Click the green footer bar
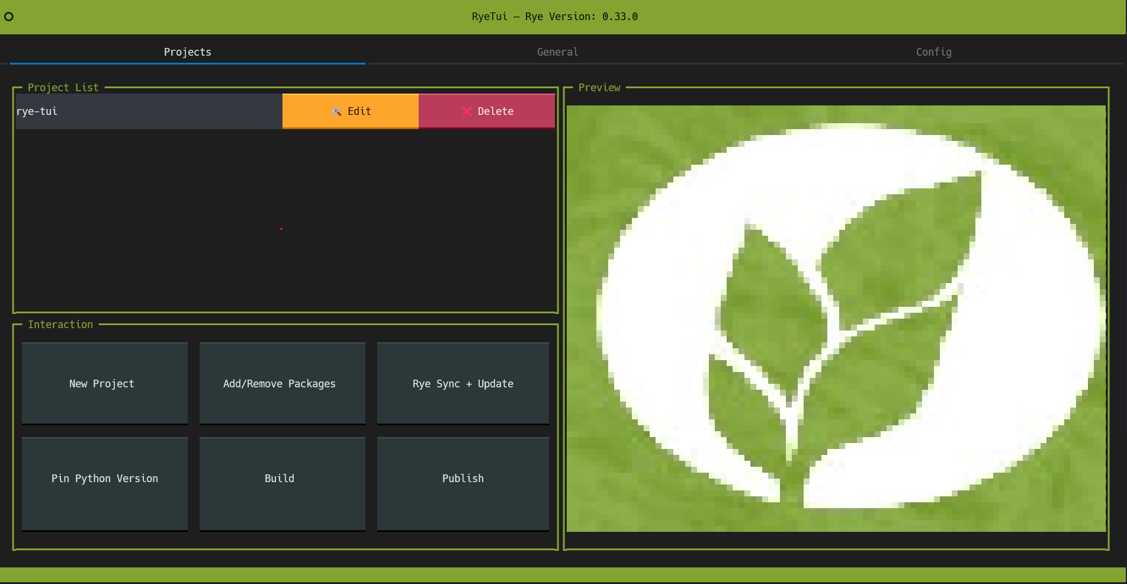 tap(563, 575)
